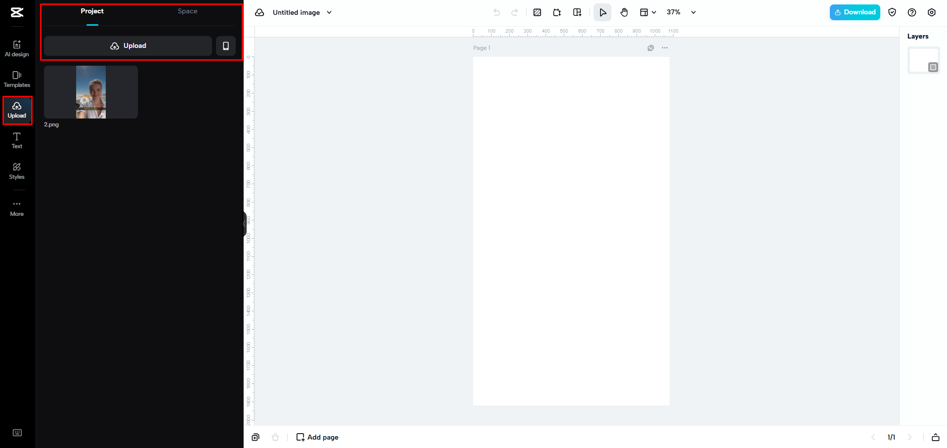Open the Help icon
This screenshot has width=947, height=448.
coord(912,12)
